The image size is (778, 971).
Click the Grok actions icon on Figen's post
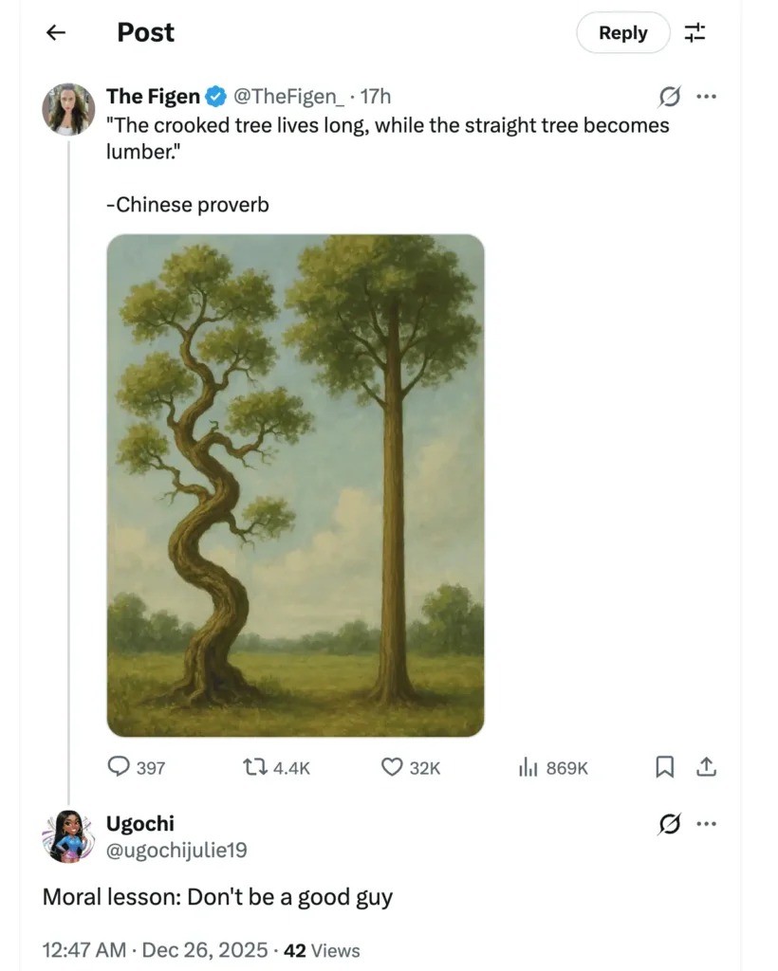(x=670, y=96)
